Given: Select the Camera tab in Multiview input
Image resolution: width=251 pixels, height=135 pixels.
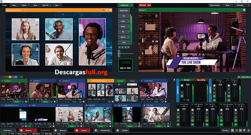Looking at the screenshot, I should [x=120, y=81].
